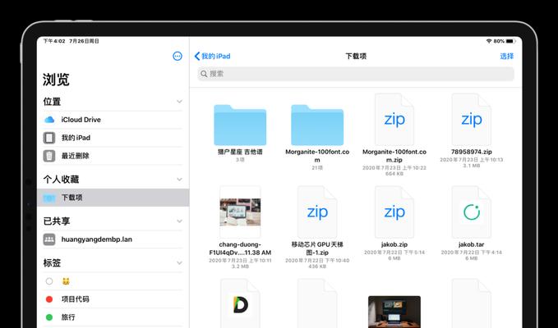Click the 最近删除 trash icon
This screenshot has width=558, height=328.
pyautogui.click(x=49, y=156)
